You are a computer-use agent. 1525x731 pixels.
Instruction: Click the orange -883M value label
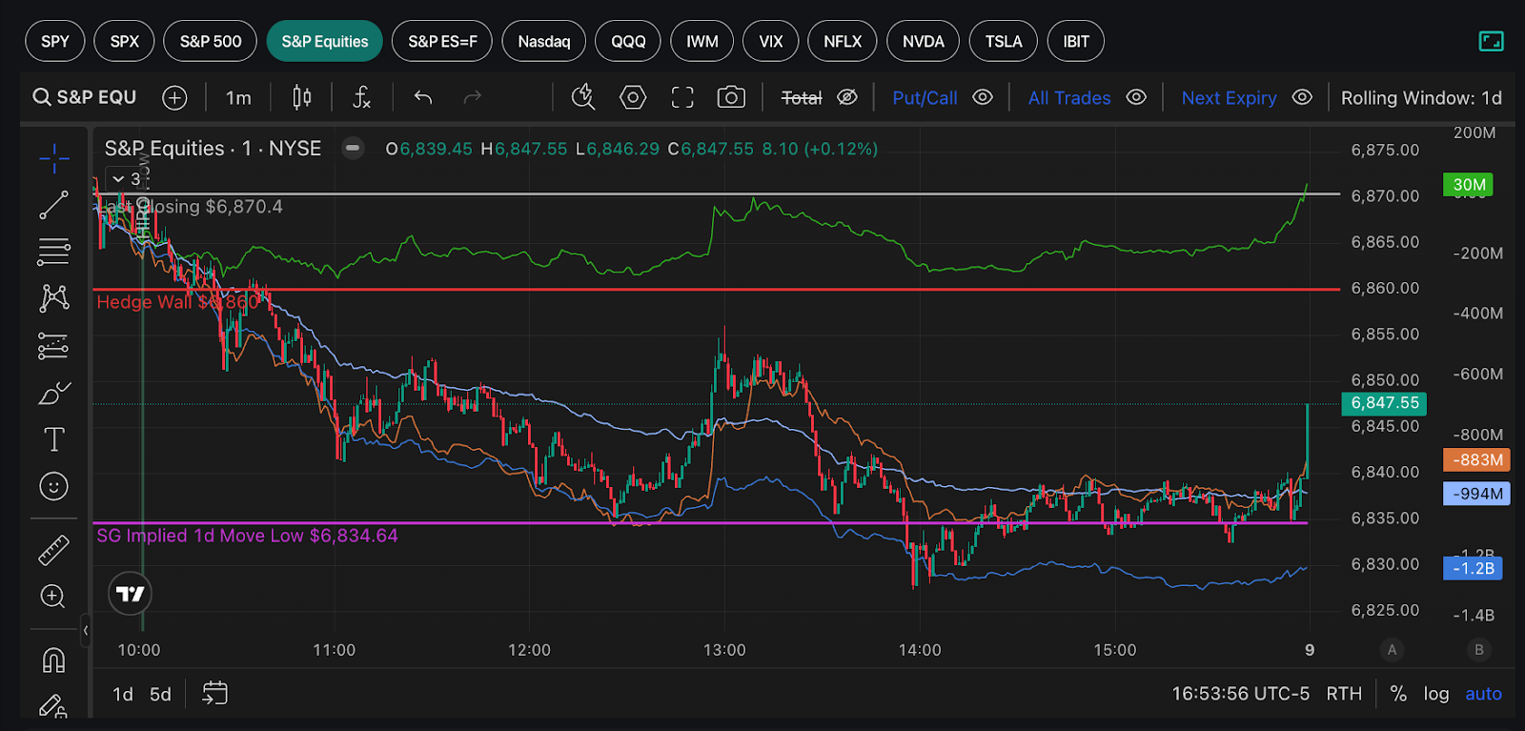pyautogui.click(x=1476, y=459)
